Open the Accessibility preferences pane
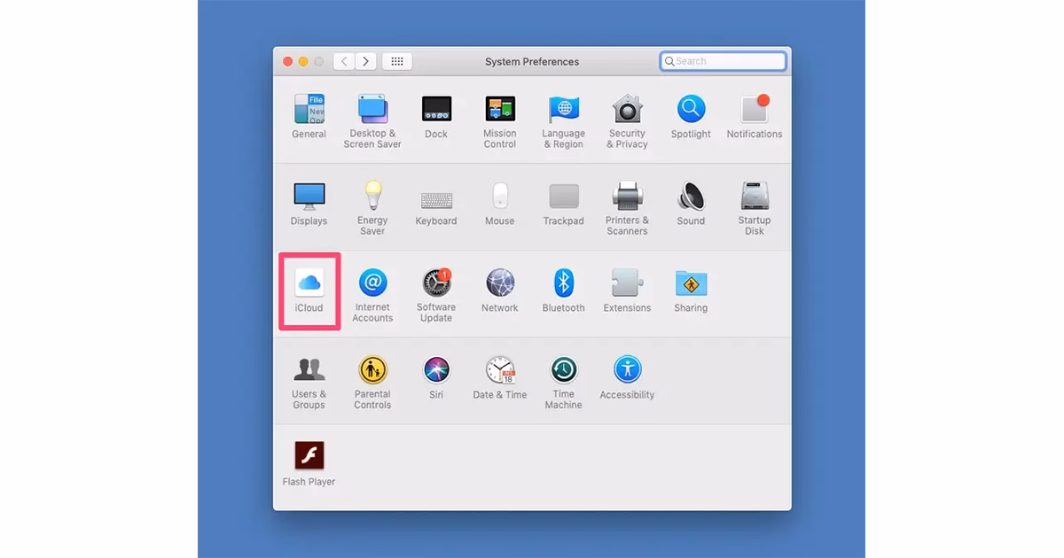Image resolution: width=1064 pixels, height=558 pixels. click(627, 377)
